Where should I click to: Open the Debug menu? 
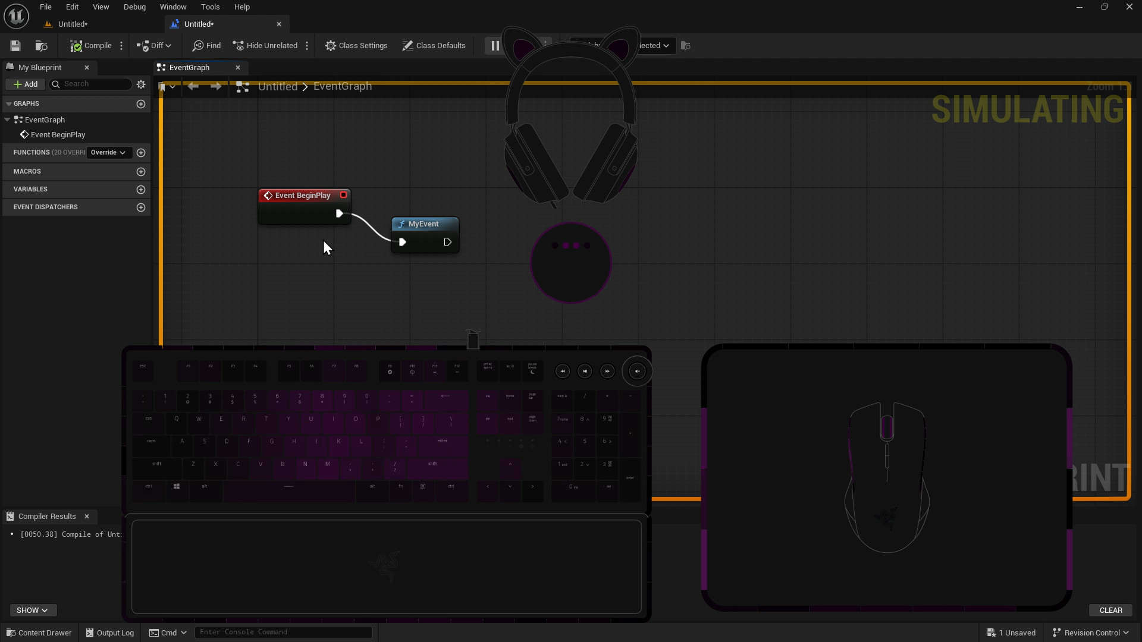coord(134,7)
